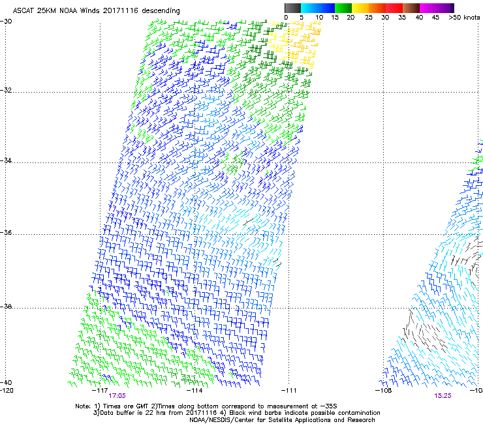The image size is (483, 424).
Task: Click the blue 10-15 knots color segment
Action: pyautogui.click(x=326, y=8)
